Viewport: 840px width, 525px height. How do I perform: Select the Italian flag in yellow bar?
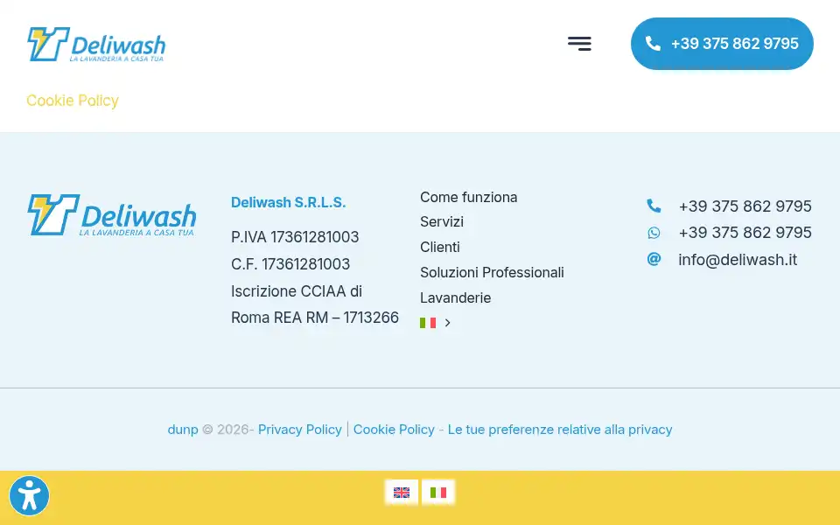pyautogui.click(x=438, y=493)
